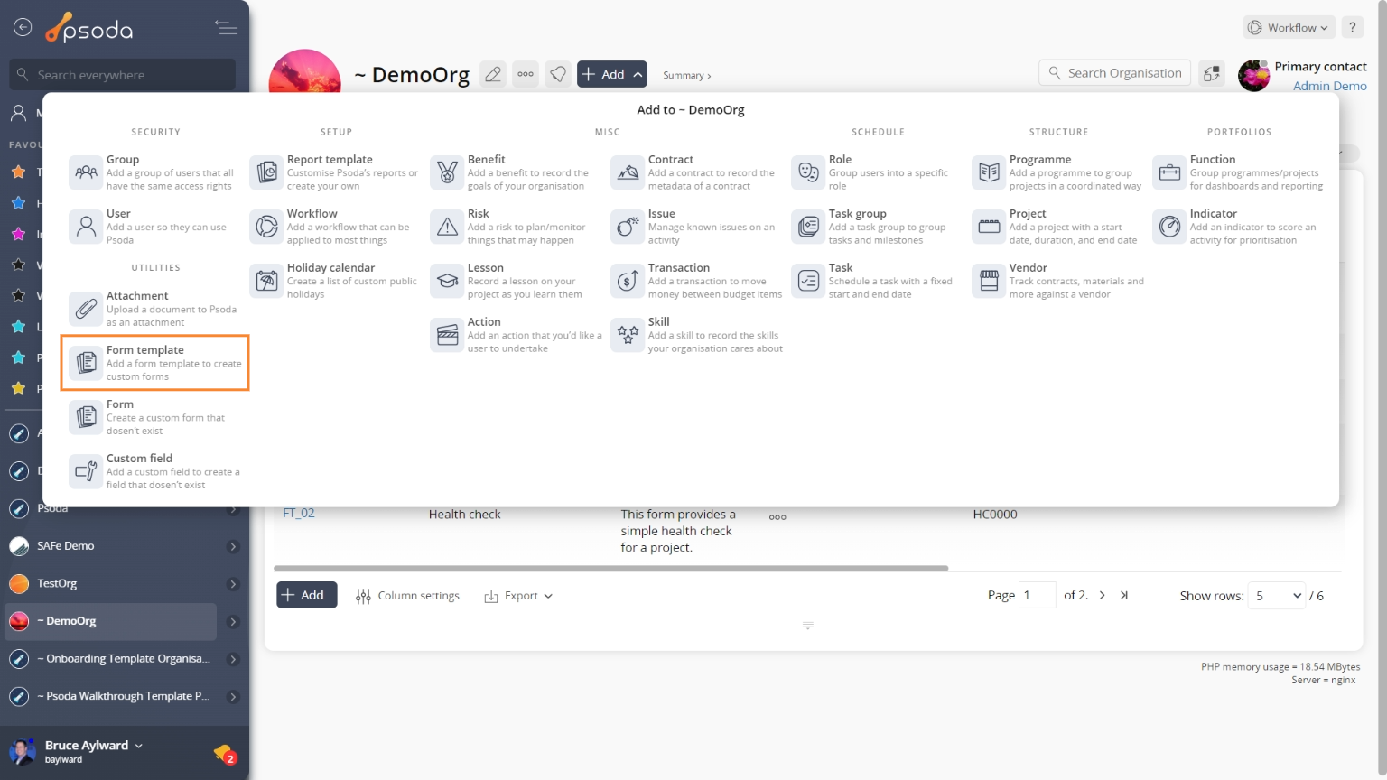
Task: Click the help question mark icon
Action: click(1352, 27)
